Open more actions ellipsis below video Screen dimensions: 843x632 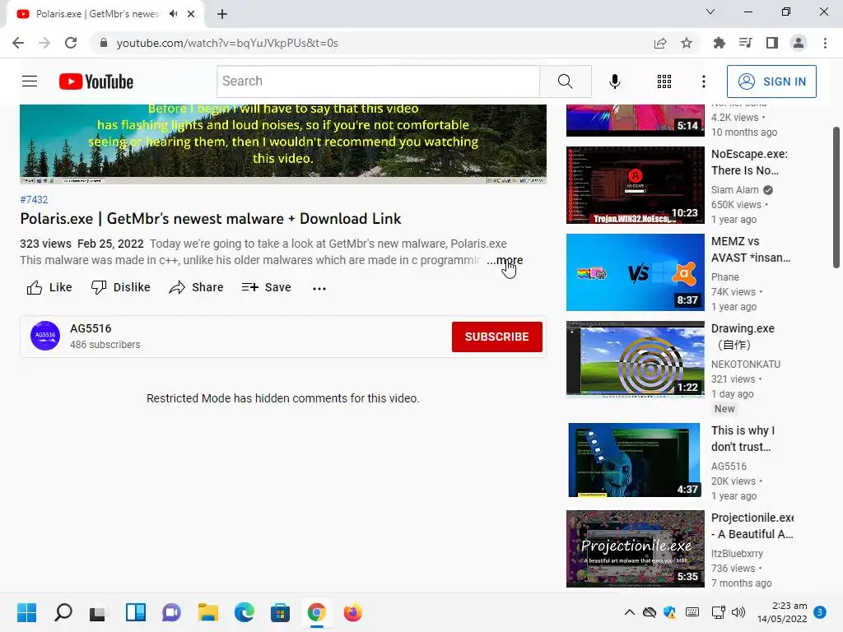319,288
